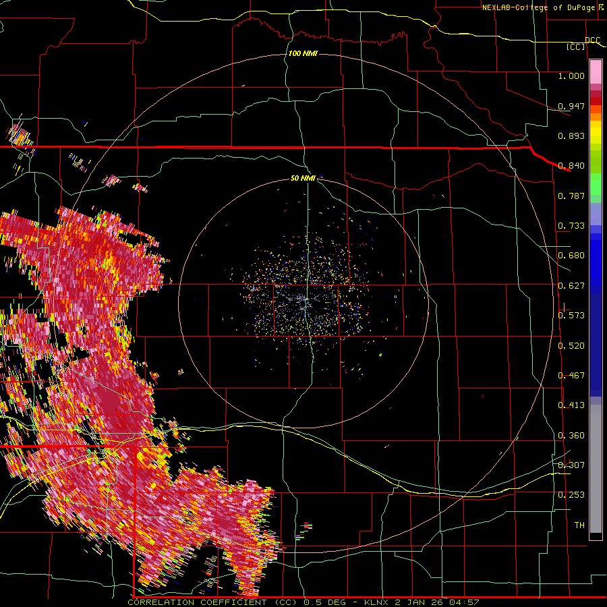
Task: Click the 2 JAN 26 date text
Action: [x=420, y=603]
